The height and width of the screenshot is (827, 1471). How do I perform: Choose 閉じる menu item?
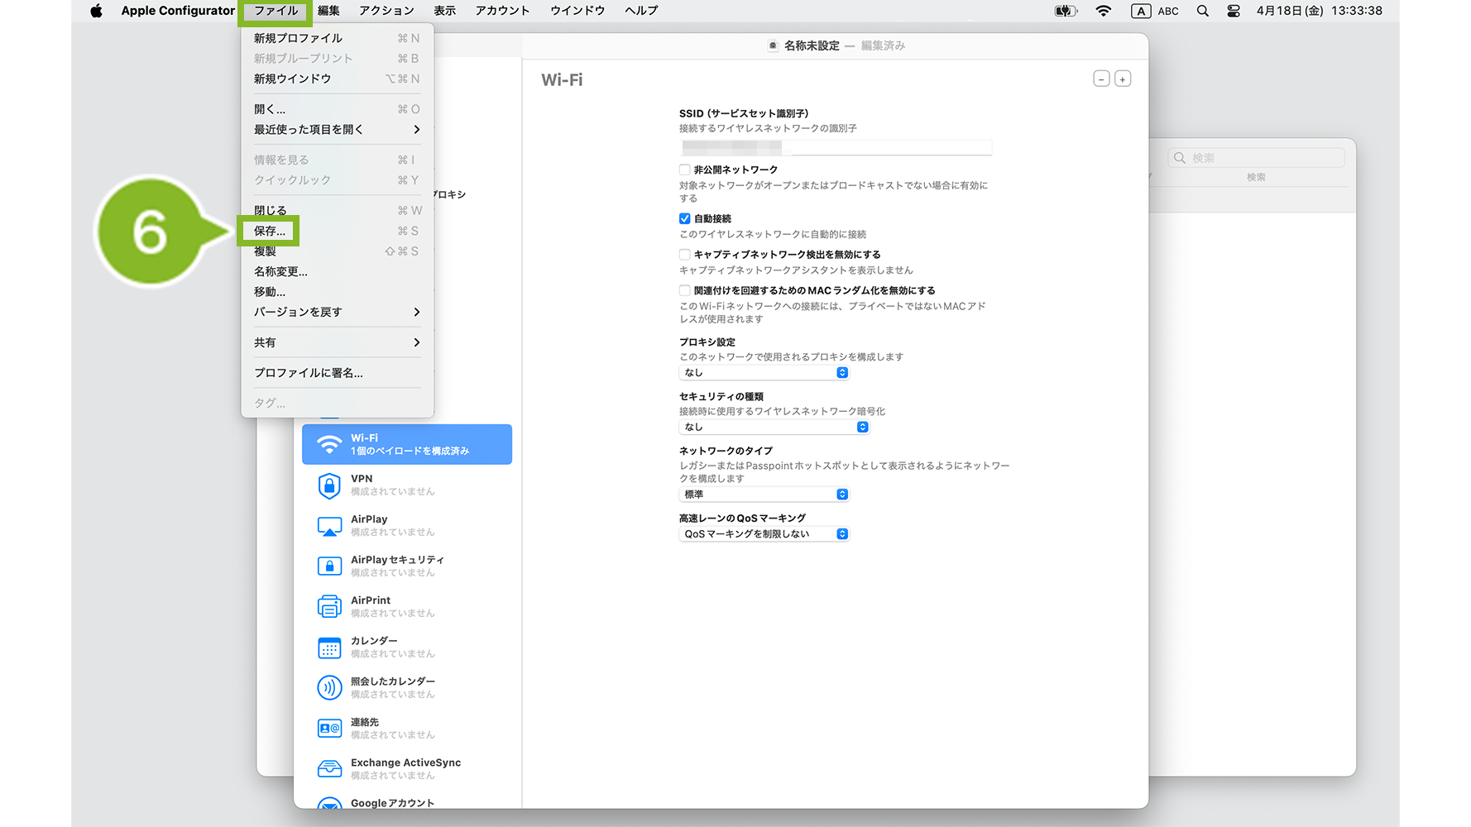pos(337,210)
